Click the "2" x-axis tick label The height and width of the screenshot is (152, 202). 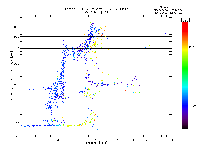(58, 140)
